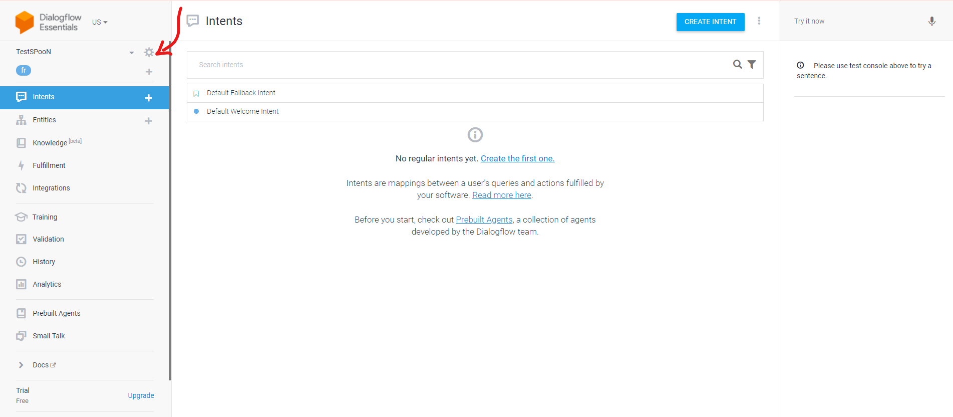This screenshot has height=417, width=953.
Task: Click the Entities hierarchy icon
Action: [x=21, y=120]
